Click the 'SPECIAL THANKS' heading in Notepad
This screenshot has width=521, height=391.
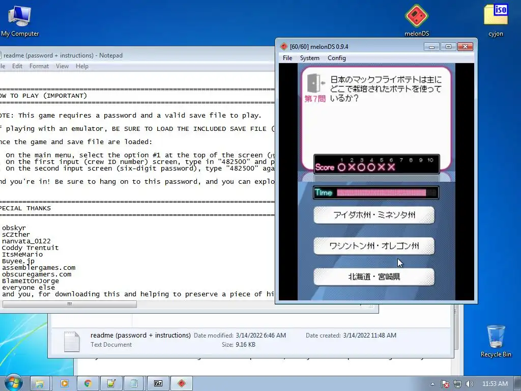coord(25,208)
